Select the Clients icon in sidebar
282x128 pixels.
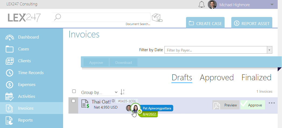pos(9,61)
